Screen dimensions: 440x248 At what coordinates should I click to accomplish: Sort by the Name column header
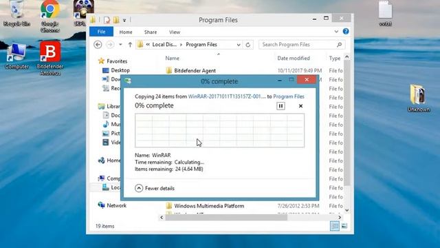coord(172,58)
